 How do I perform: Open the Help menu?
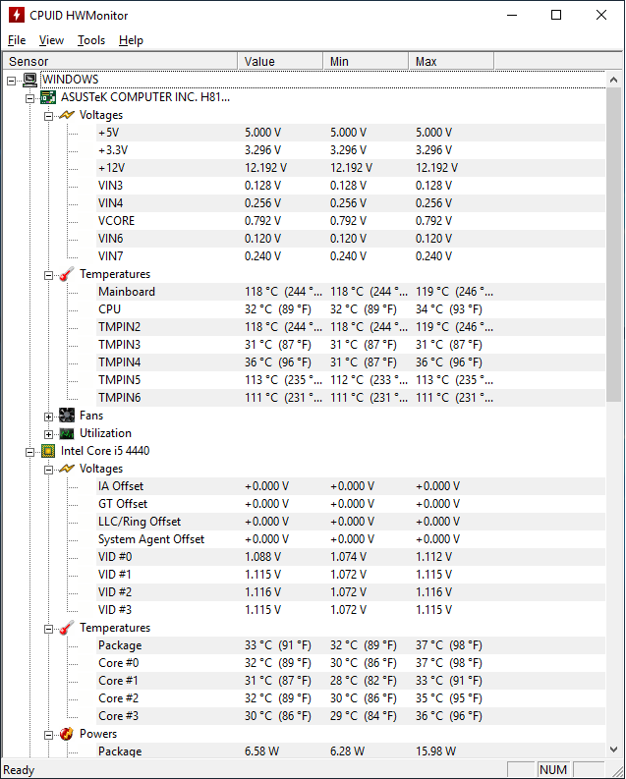pos(131,40)
